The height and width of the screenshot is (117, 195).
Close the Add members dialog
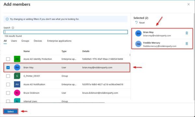coord(188,4)
